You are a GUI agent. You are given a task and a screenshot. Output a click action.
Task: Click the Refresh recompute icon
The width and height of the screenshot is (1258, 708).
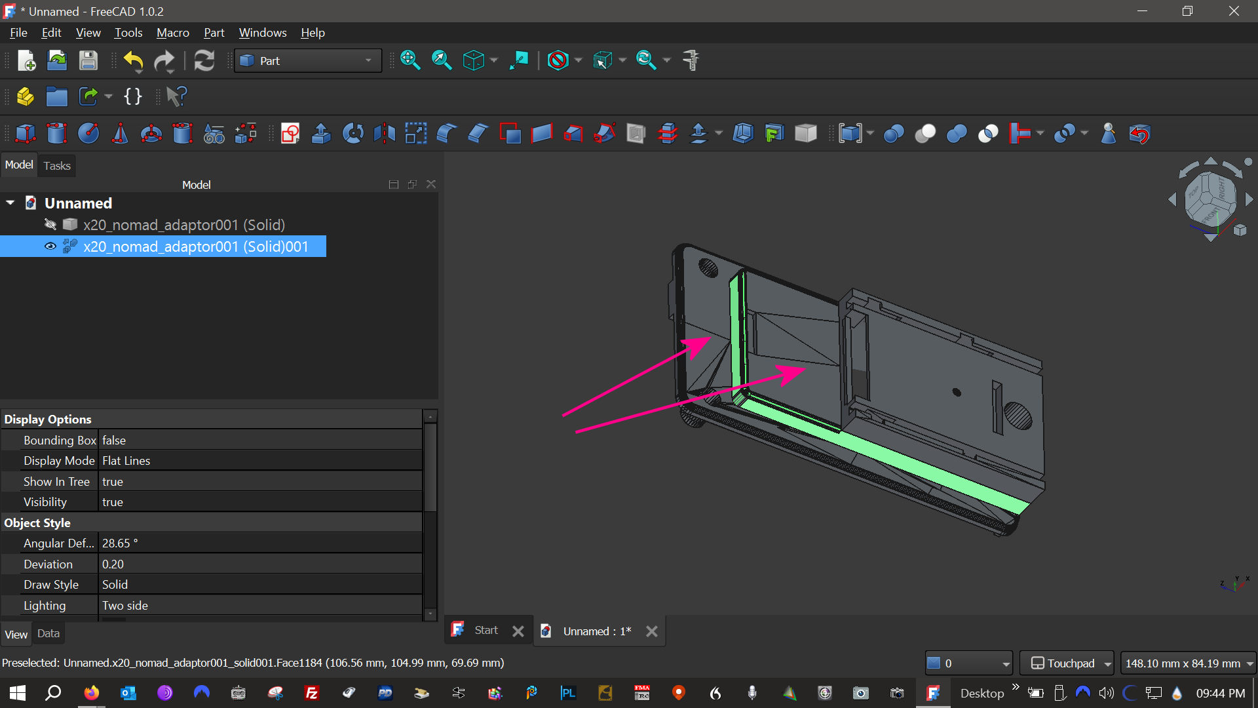tap(204, 60)
